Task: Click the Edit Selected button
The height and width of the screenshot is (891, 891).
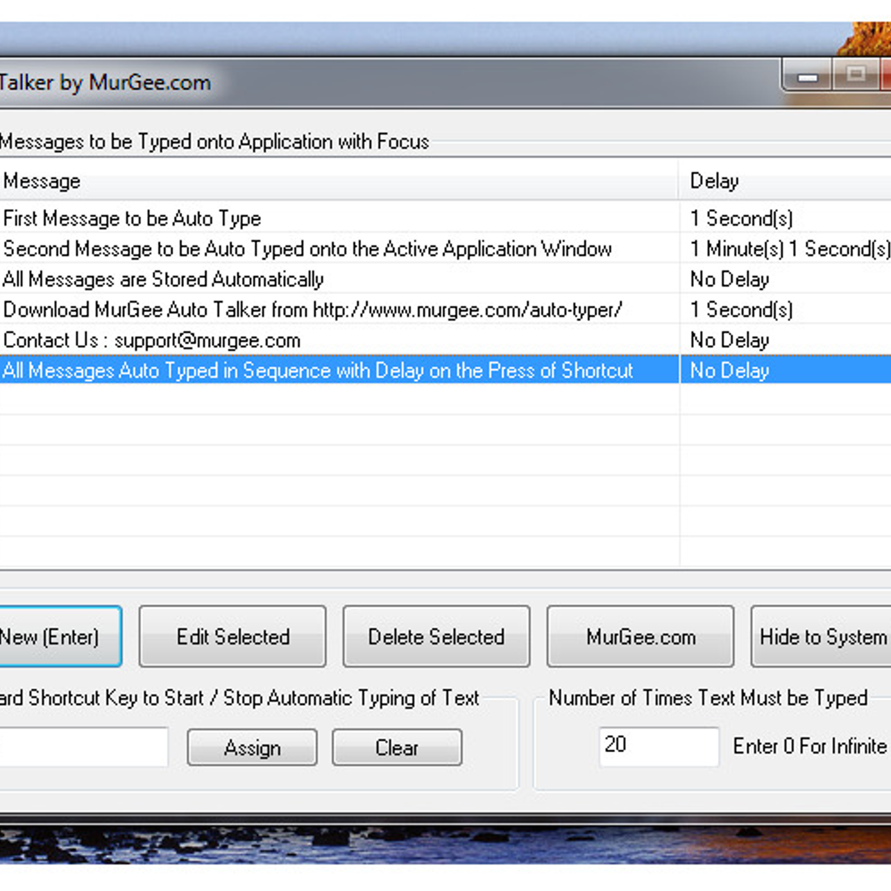Action: (233, 637)
